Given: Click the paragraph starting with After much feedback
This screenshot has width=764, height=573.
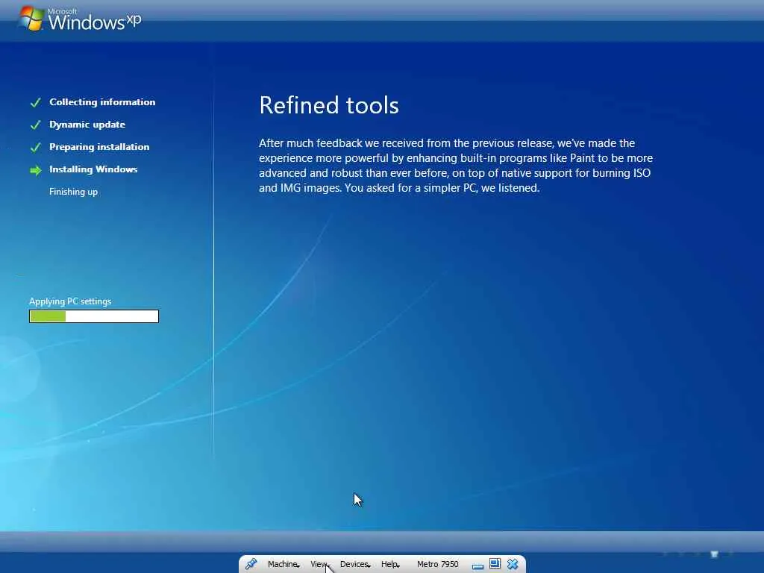Looking at the screenshot, I should 456,166.
